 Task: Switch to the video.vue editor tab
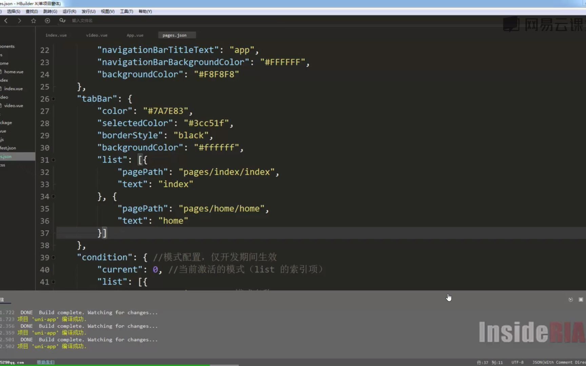point(97,35)
